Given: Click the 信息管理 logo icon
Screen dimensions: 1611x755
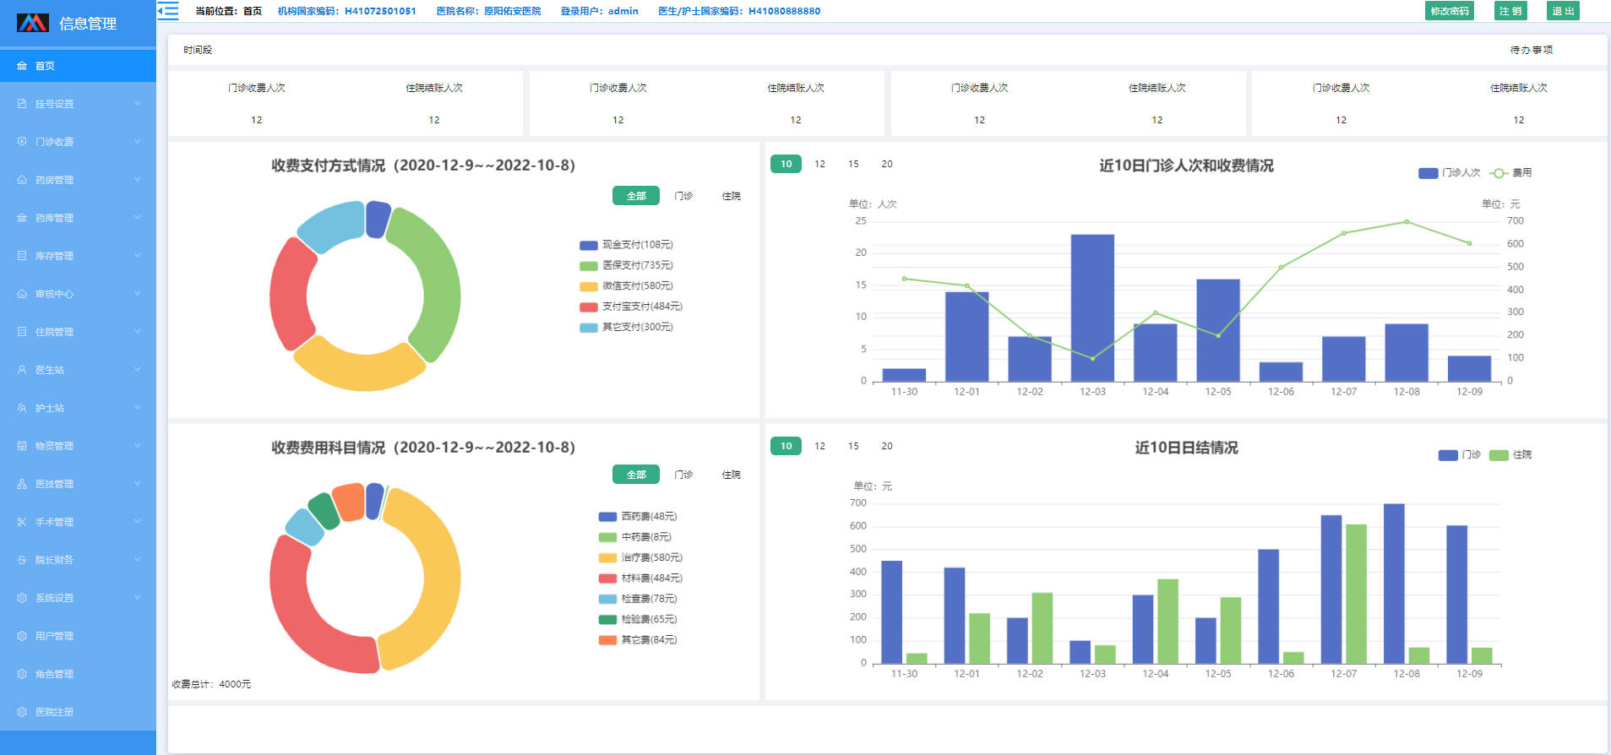Looking at the screenshot, I should point(33,23).
